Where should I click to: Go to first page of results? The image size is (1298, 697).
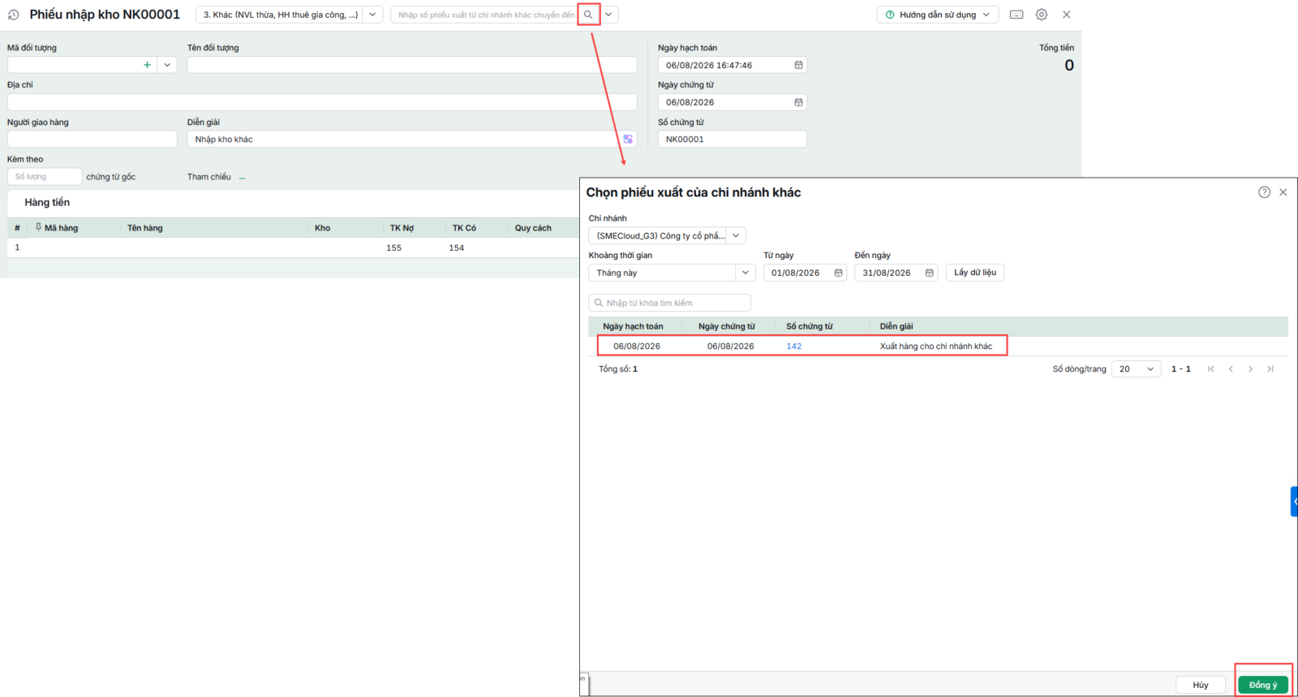(x=1211, y=368)
